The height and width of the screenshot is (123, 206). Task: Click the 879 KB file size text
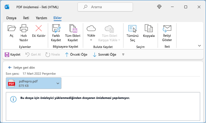24,86
